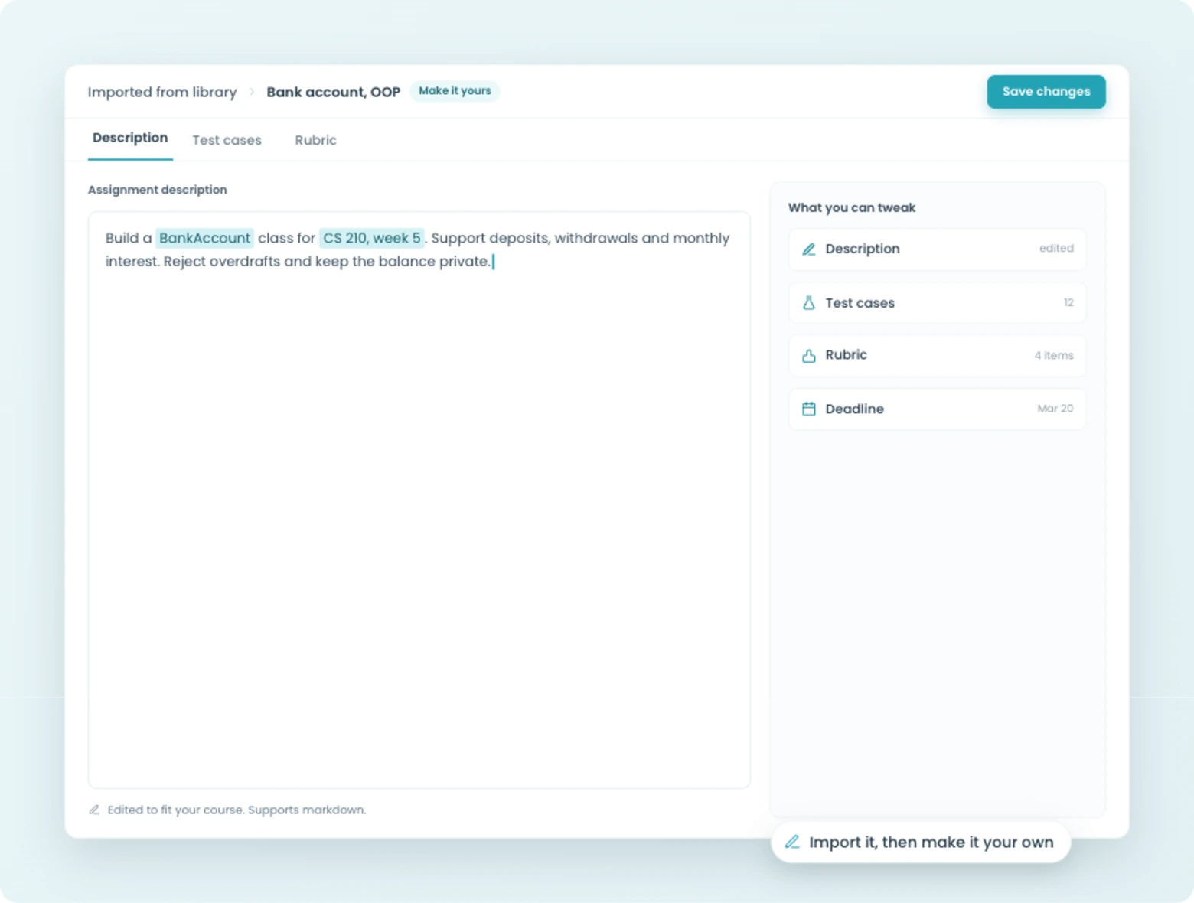The width and height of the screenshot is (1194, 903).
Task: Open the Description tweak card
Action: [937, 249]
